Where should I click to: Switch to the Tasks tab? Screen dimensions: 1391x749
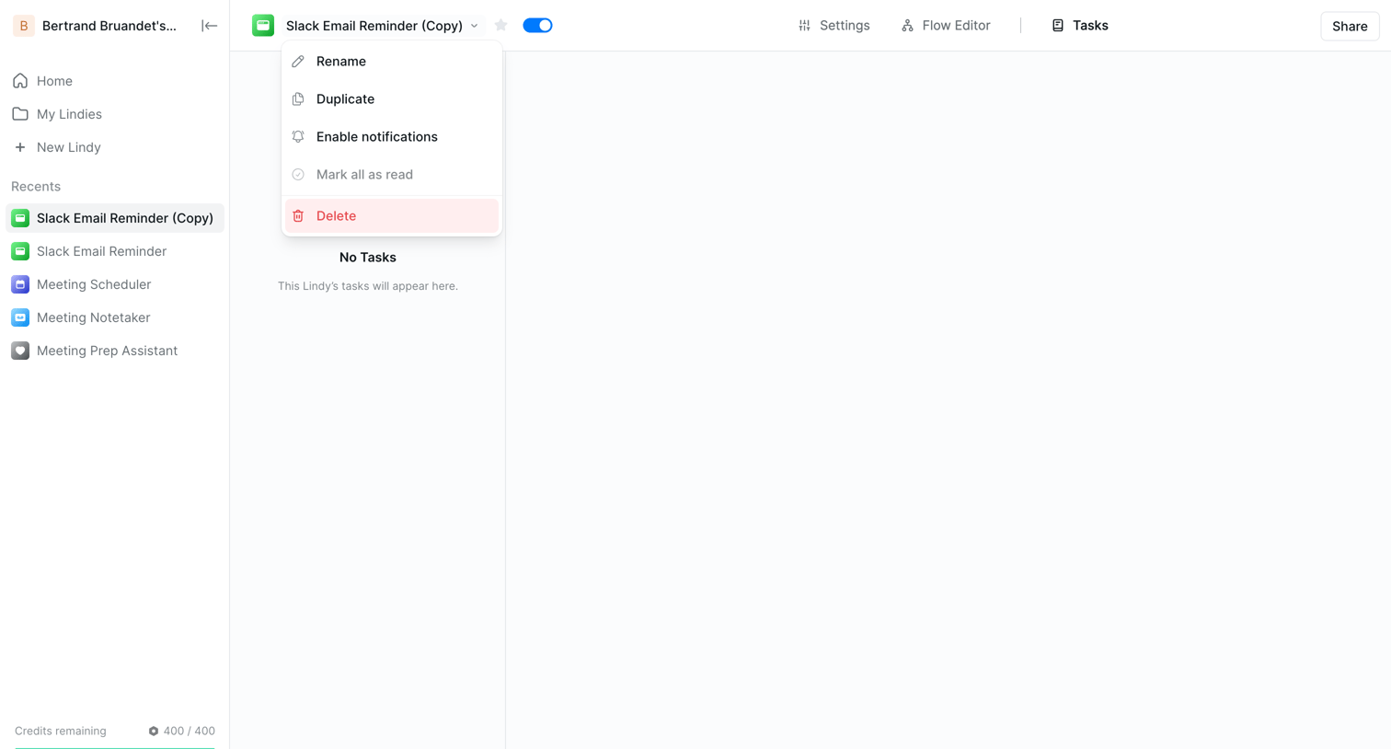(x=1080, y=26)
